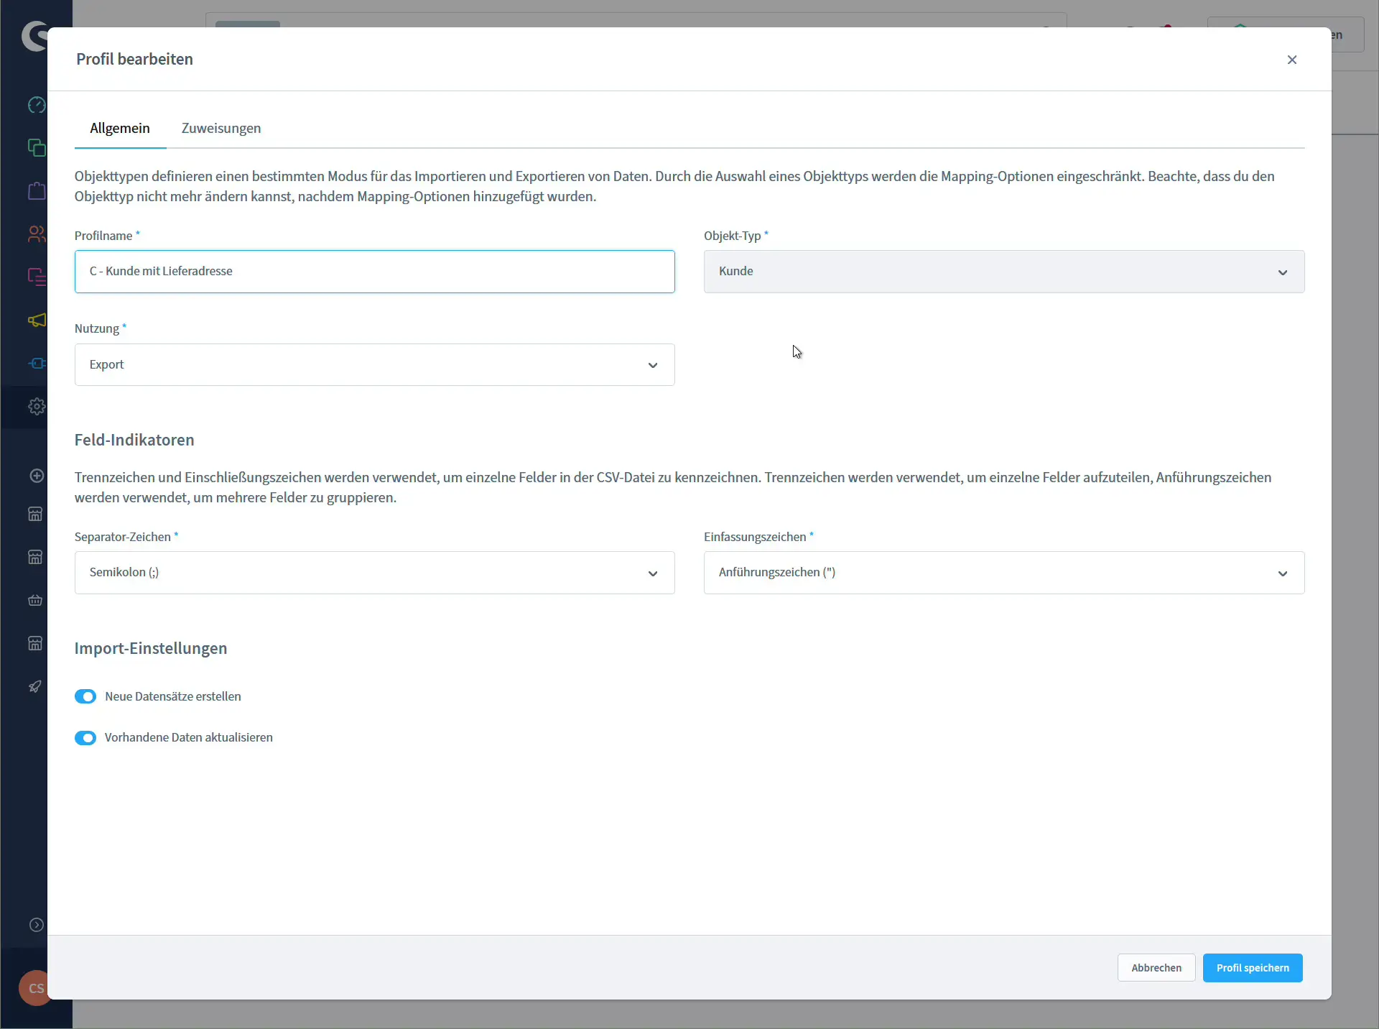Disable the Neue Datensätze erstellen toggle

86,696
